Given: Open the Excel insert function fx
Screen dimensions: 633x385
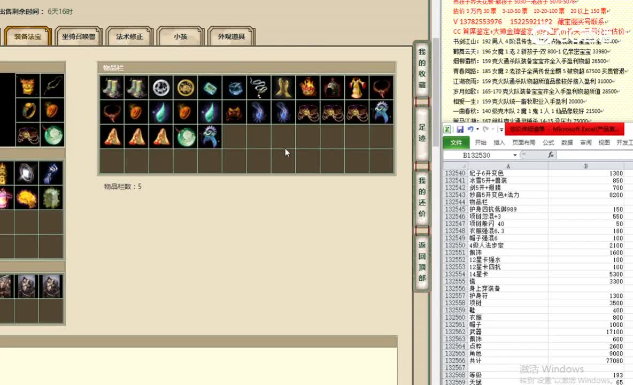Looking at the screenshot, I should [x=551, y=155].
